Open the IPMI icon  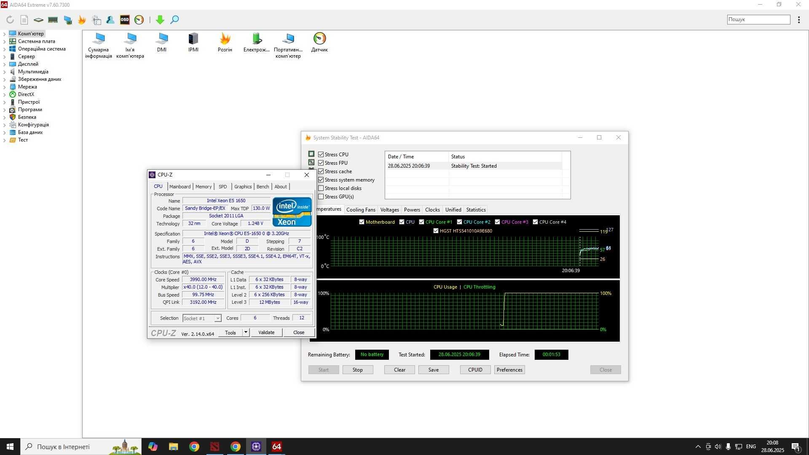tap(193, 42)
